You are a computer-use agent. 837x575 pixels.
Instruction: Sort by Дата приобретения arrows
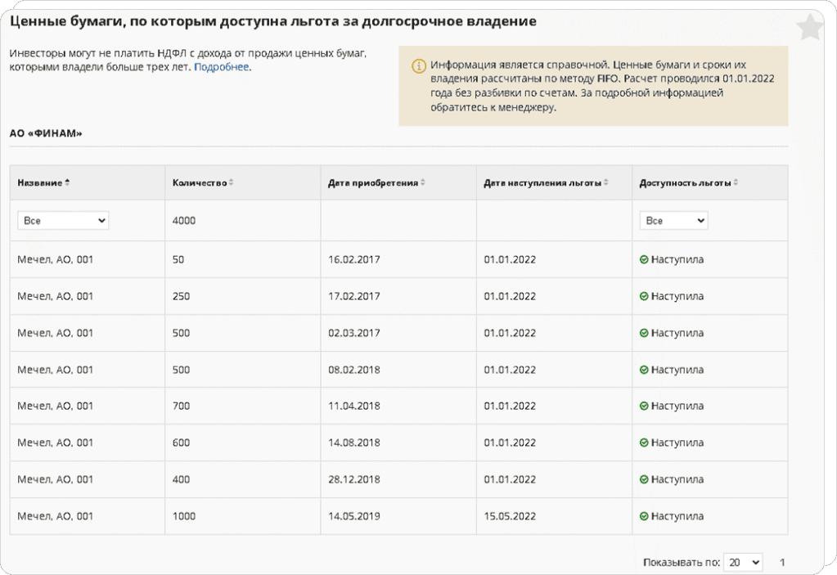point(423,182)
